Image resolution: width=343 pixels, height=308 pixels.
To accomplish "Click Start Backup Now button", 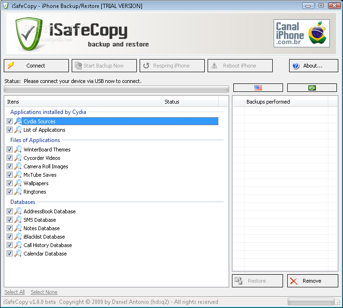I will tap(104, 66).
